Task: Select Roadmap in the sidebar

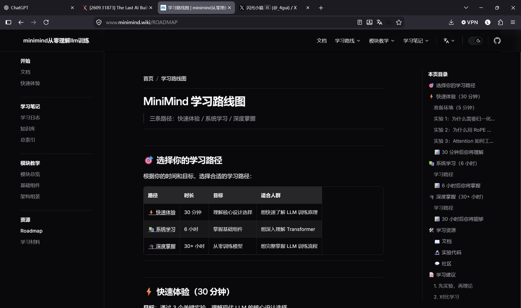Action: click(x=31, y=231)
